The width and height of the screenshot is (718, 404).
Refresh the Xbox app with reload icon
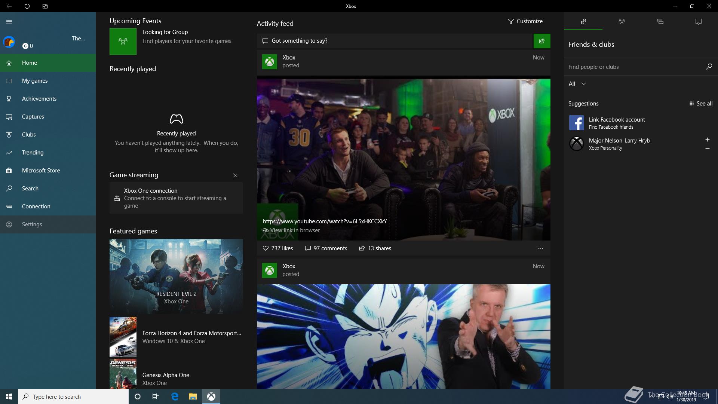27,6
